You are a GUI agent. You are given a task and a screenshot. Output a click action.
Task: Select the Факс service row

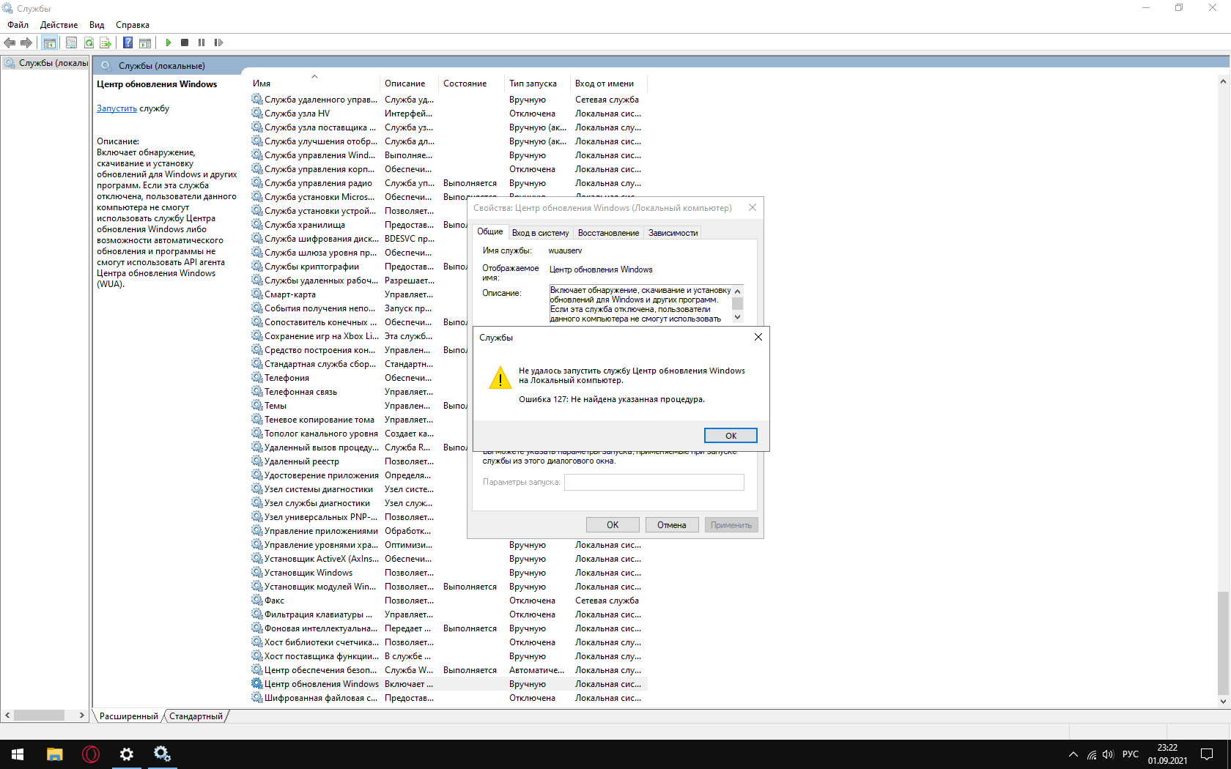448,601
